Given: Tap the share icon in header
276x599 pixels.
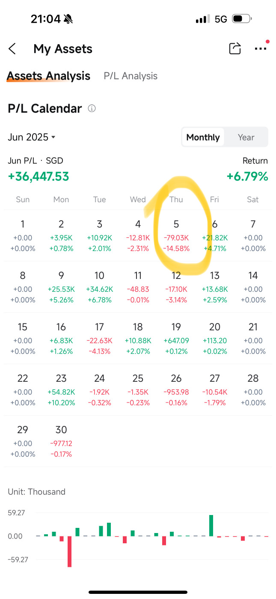Looking at the screenshot, I should [235, 49].
